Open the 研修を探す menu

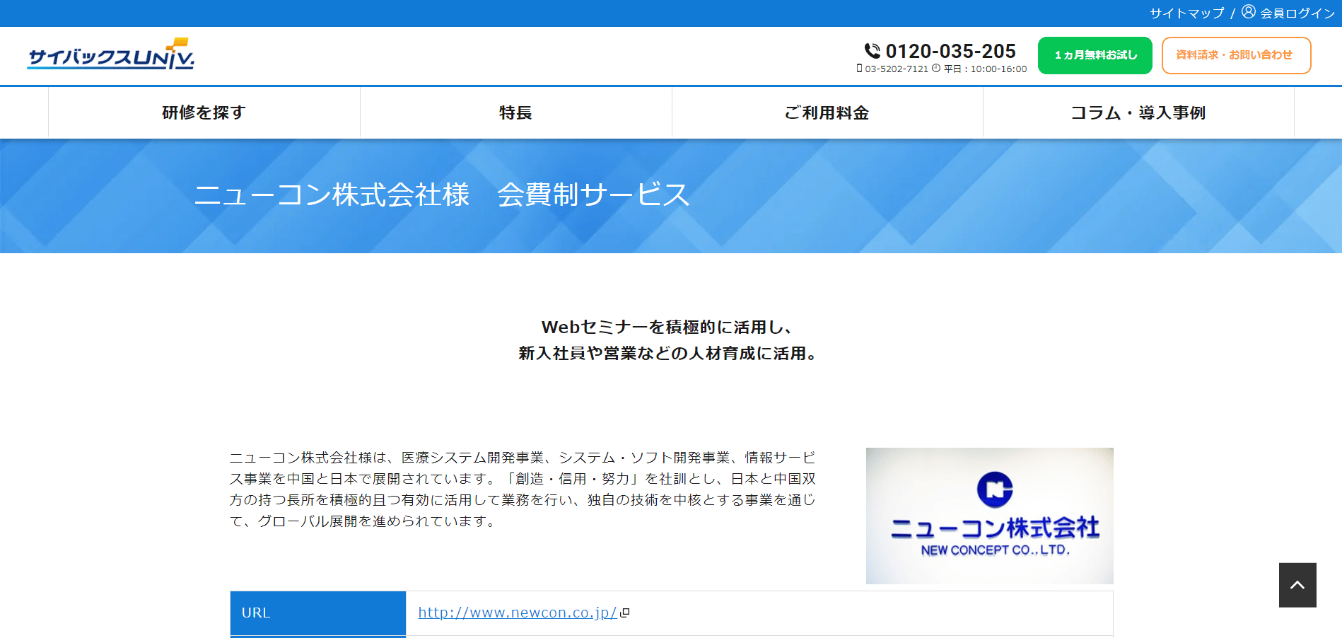(x=204, y=112)
